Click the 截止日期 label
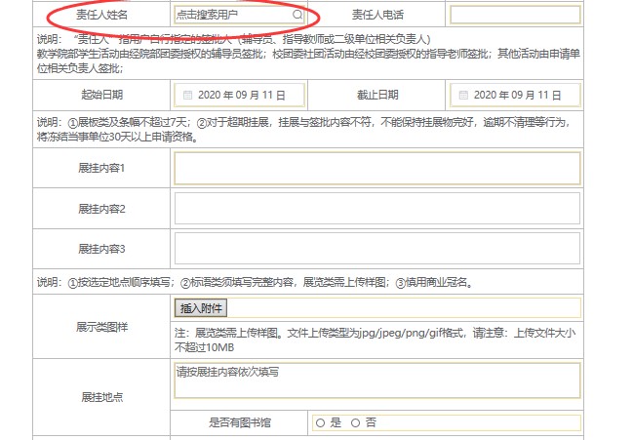Viewport: 633px width, 440px height. point(376,95)
